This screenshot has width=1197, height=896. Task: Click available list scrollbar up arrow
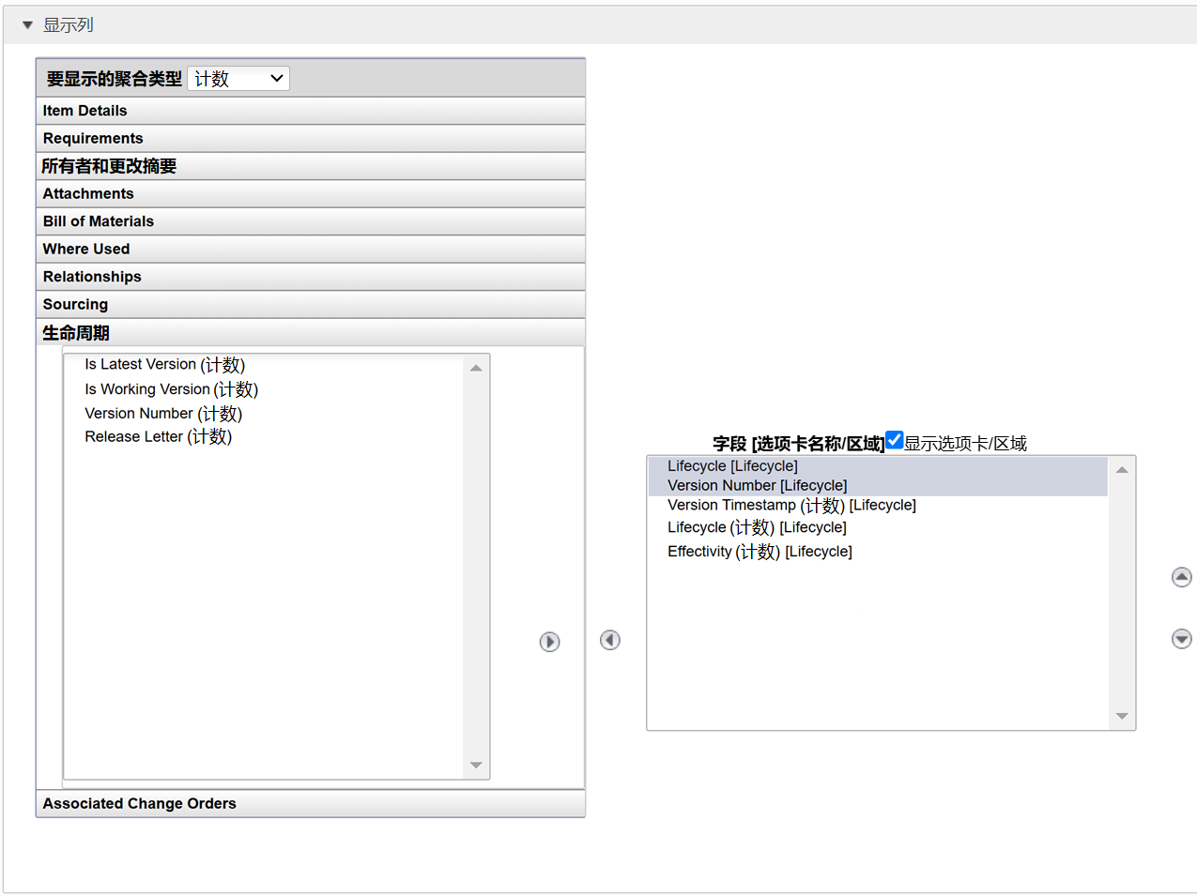tap(476, 368)
